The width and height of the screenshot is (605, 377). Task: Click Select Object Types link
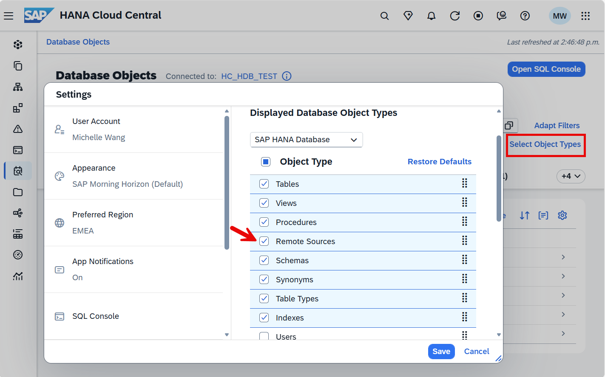(x=545, y=144)
